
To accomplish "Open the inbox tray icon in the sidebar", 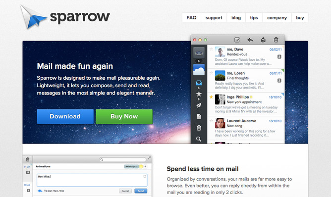I will pos(199,83).
